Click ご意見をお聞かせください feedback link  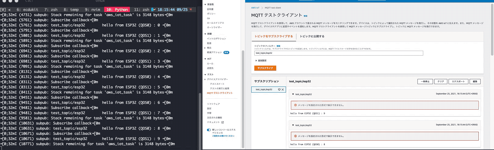(x=223, y=136)
